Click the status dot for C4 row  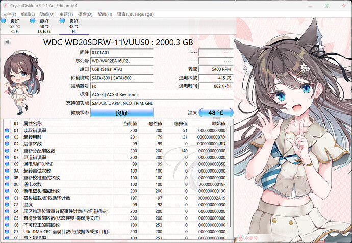[x=7, y=211]
